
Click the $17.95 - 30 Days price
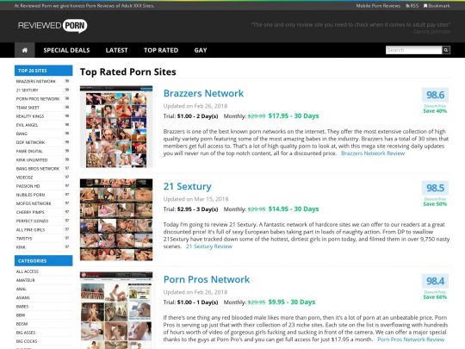(294, 115)
